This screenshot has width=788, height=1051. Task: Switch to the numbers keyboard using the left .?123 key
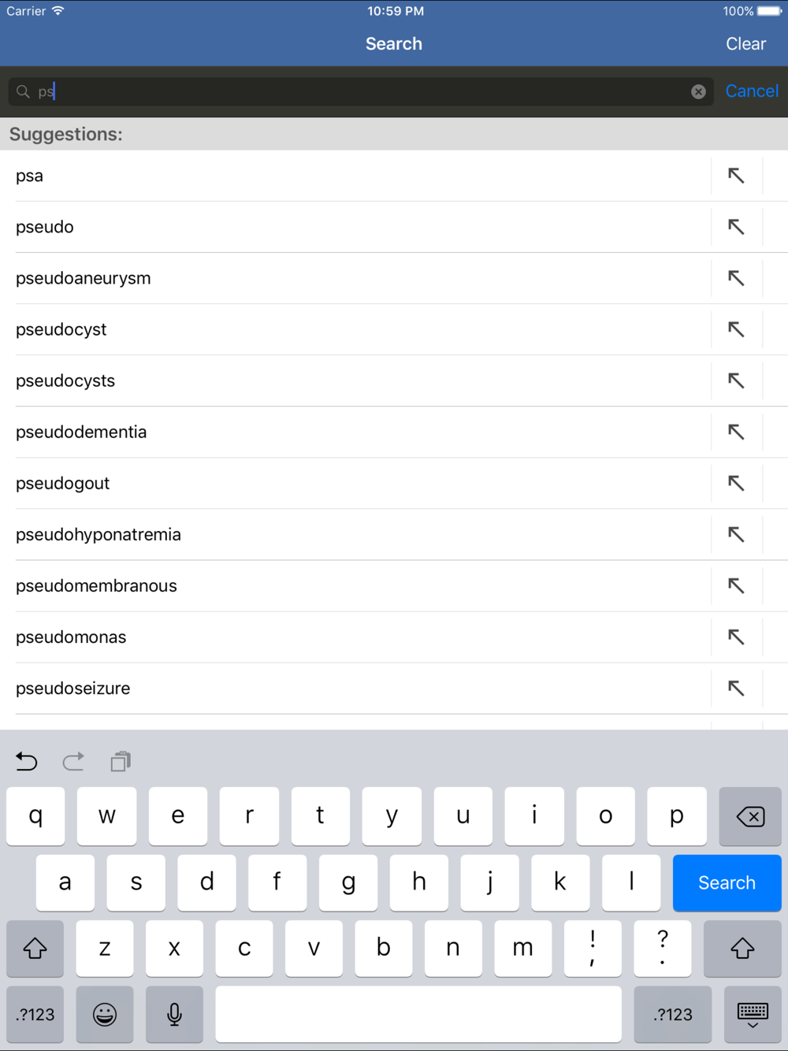pos(35,1014)
